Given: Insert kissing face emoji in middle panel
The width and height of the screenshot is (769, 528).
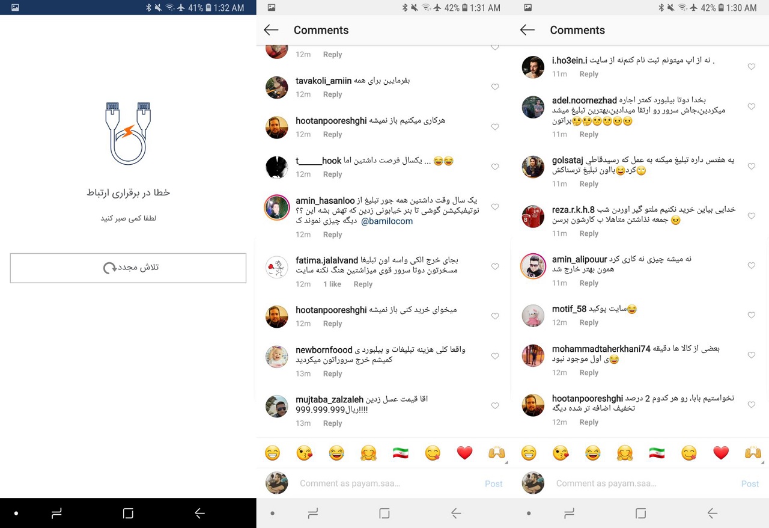Looking at the screenshot, I should point(305,453).
